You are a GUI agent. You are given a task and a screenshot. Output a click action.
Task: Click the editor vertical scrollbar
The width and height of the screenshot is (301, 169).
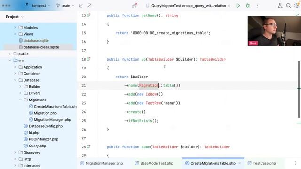point(299,89)
